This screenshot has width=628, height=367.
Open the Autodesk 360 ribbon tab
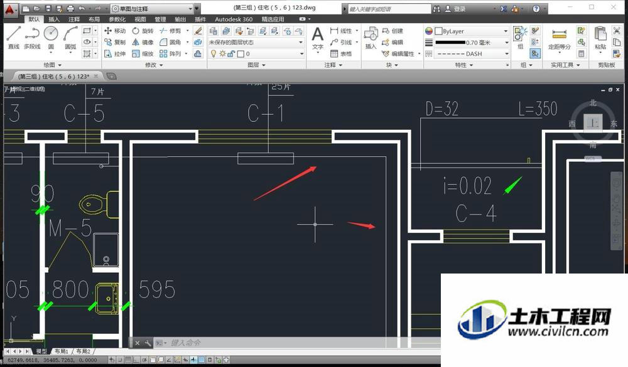tap(234, 19)
